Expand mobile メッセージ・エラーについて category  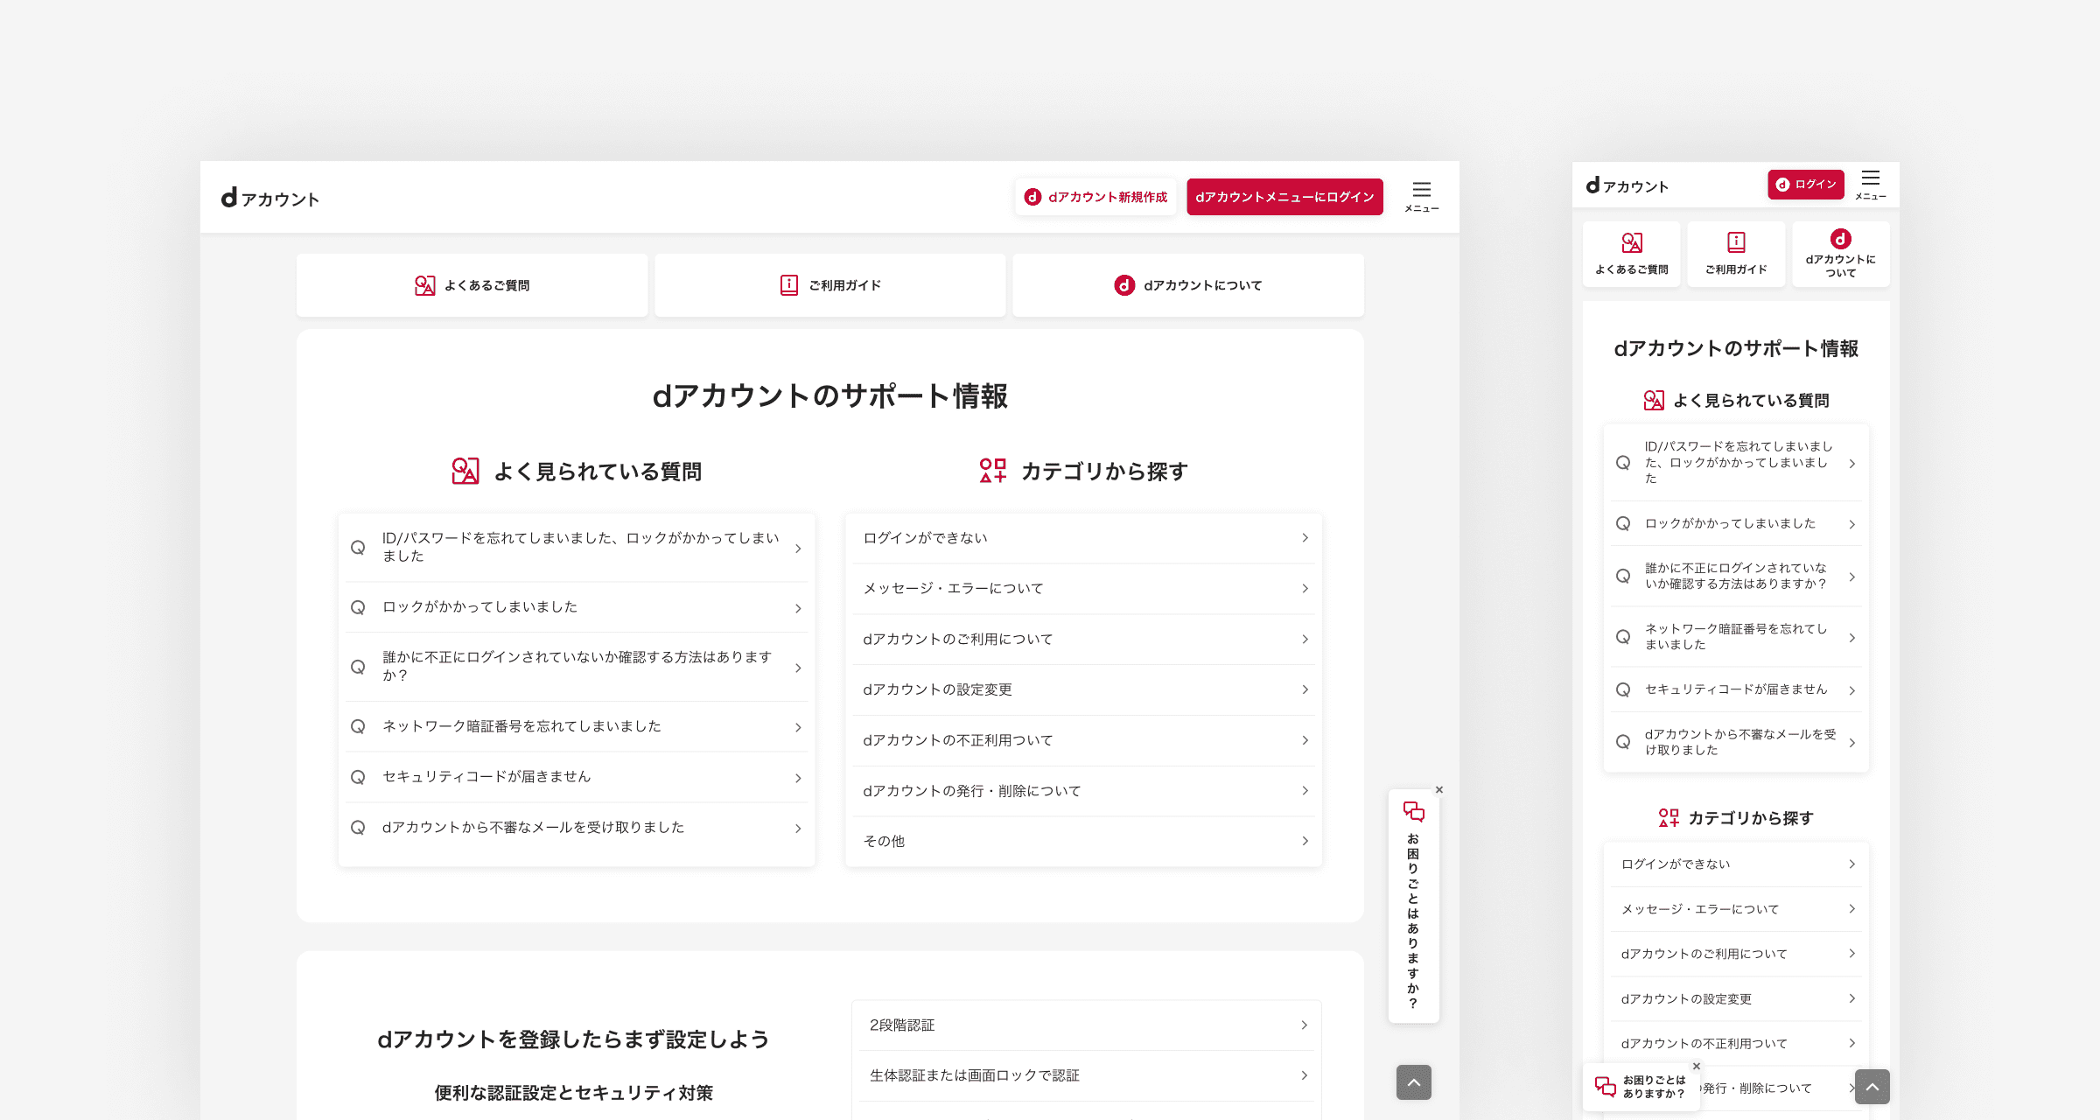1736,909
